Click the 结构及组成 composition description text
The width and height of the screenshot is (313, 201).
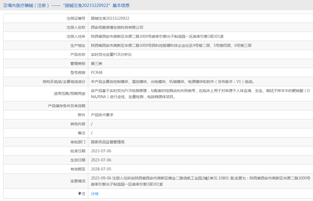tap(171, 82)
